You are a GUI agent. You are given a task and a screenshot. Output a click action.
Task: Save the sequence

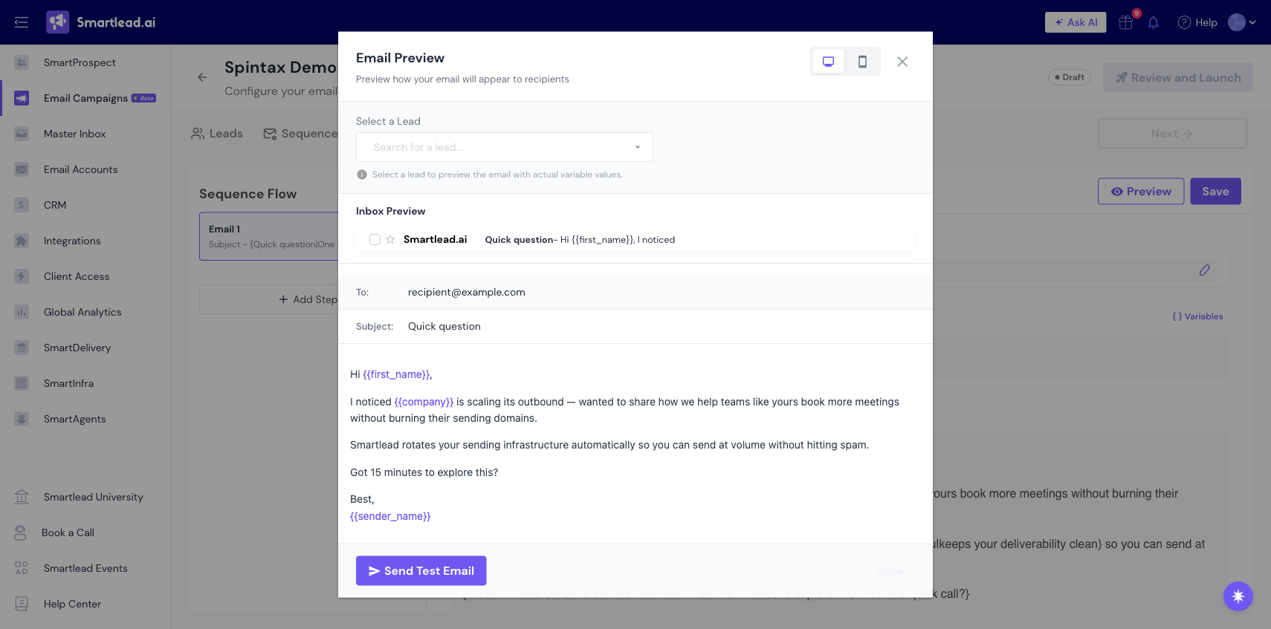point(1216,192)
